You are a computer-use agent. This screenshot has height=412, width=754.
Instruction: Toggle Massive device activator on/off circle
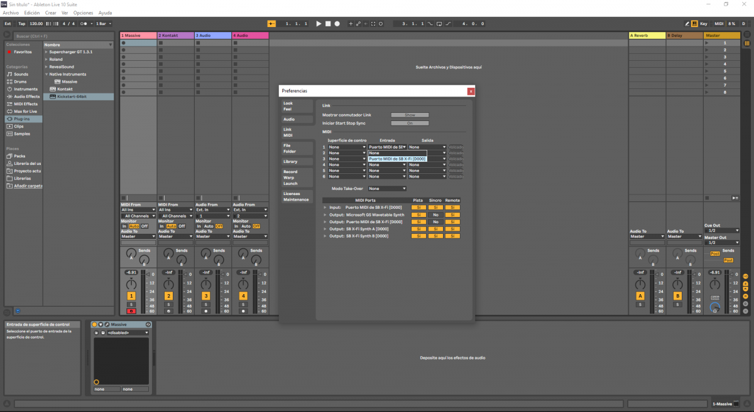[x=94, y=324]
